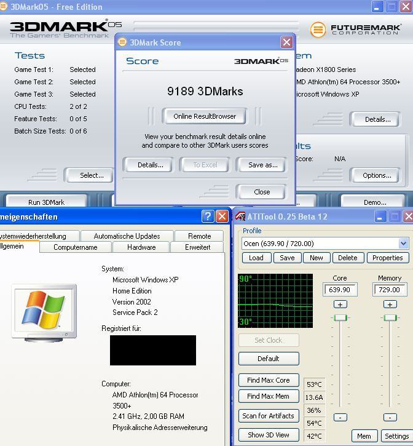Click New profile in ATITool

click(317, 258)
